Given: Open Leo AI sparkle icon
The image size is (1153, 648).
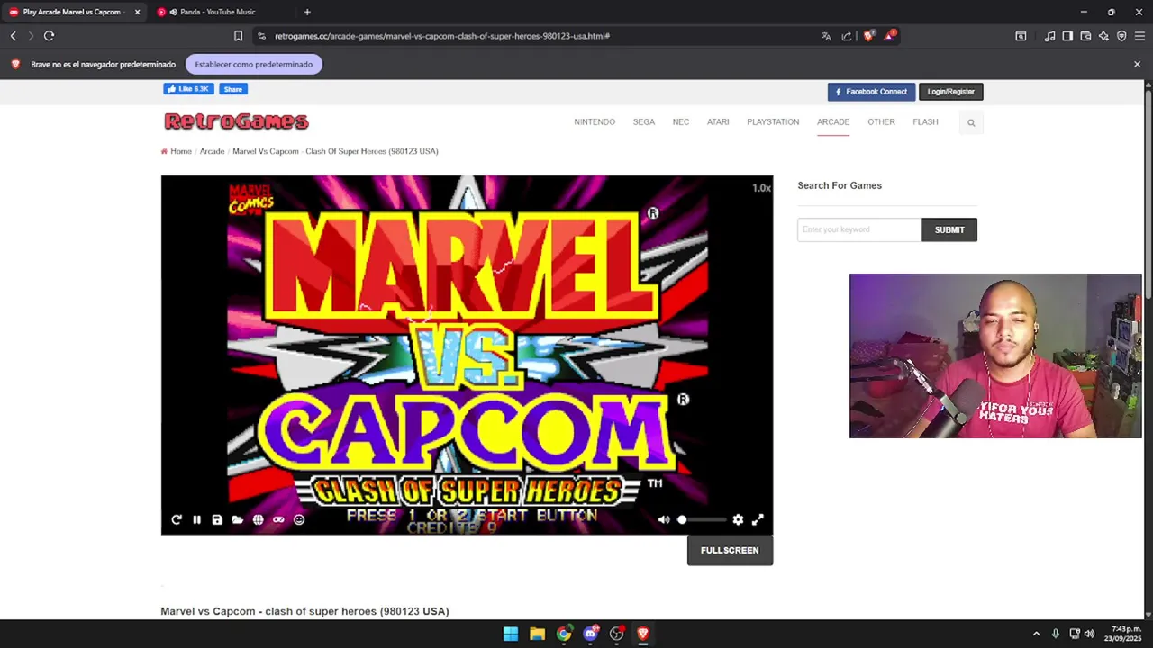Looking at the screenshot, I should pyautogui.click(x=1103, y=36).
